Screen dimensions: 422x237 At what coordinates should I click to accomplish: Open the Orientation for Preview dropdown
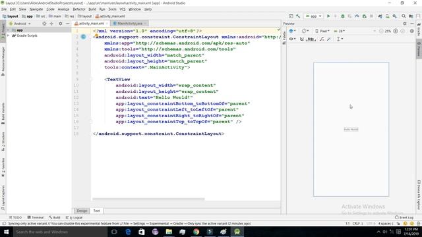305,31
